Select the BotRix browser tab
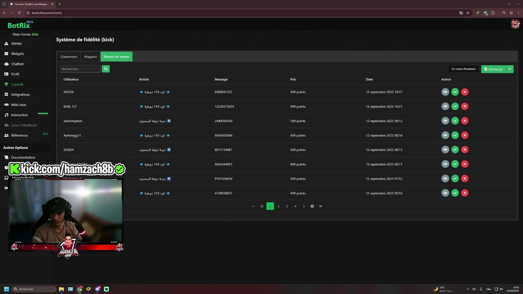Image resolution: width=523 pixels, height=294 pixels. point(31,4)
